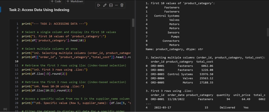Click 'Pumps' in the first output list
Viewport: 269px width, 112px height.
(x=175, y=37)
